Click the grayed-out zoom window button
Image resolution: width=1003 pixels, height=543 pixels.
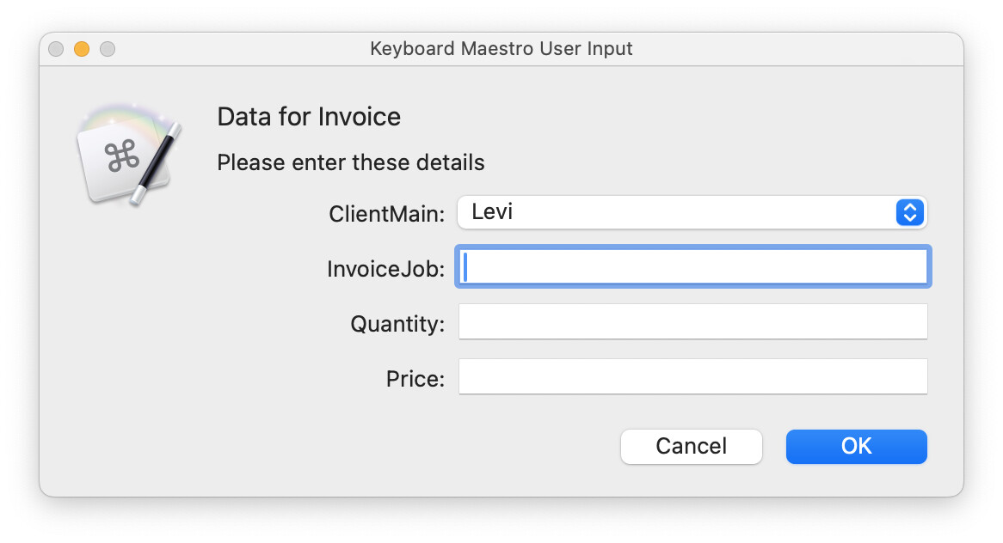(108, 49)
